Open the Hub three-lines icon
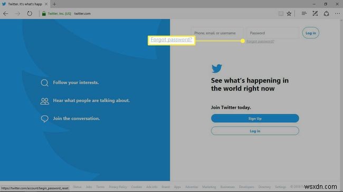The height and width of the screenshot is (192, 343). (x=304, y=14)
